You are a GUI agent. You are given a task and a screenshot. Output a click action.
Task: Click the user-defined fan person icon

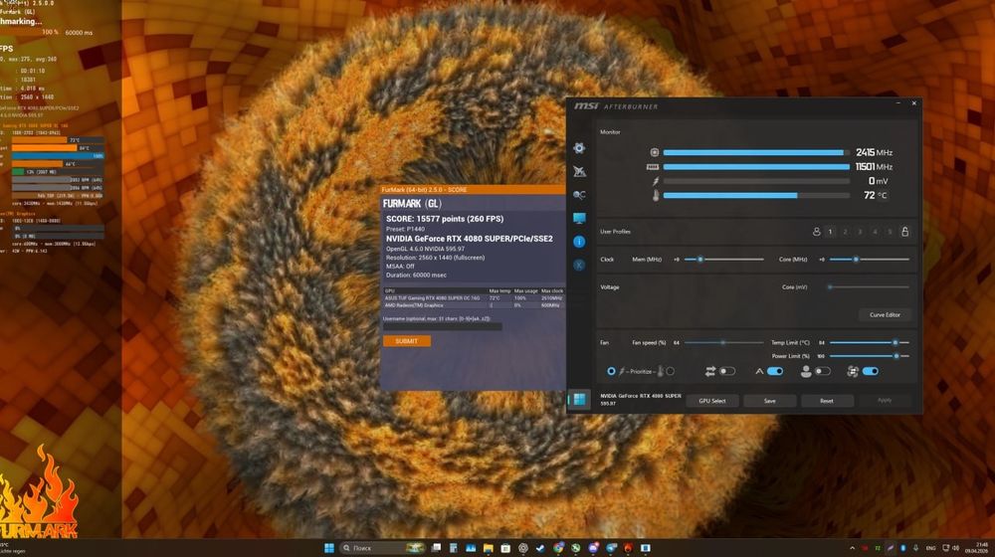coord(806,371)
